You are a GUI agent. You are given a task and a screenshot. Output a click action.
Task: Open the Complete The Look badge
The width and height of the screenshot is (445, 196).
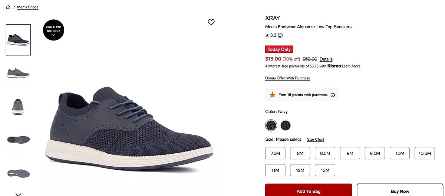pos(53,30)
